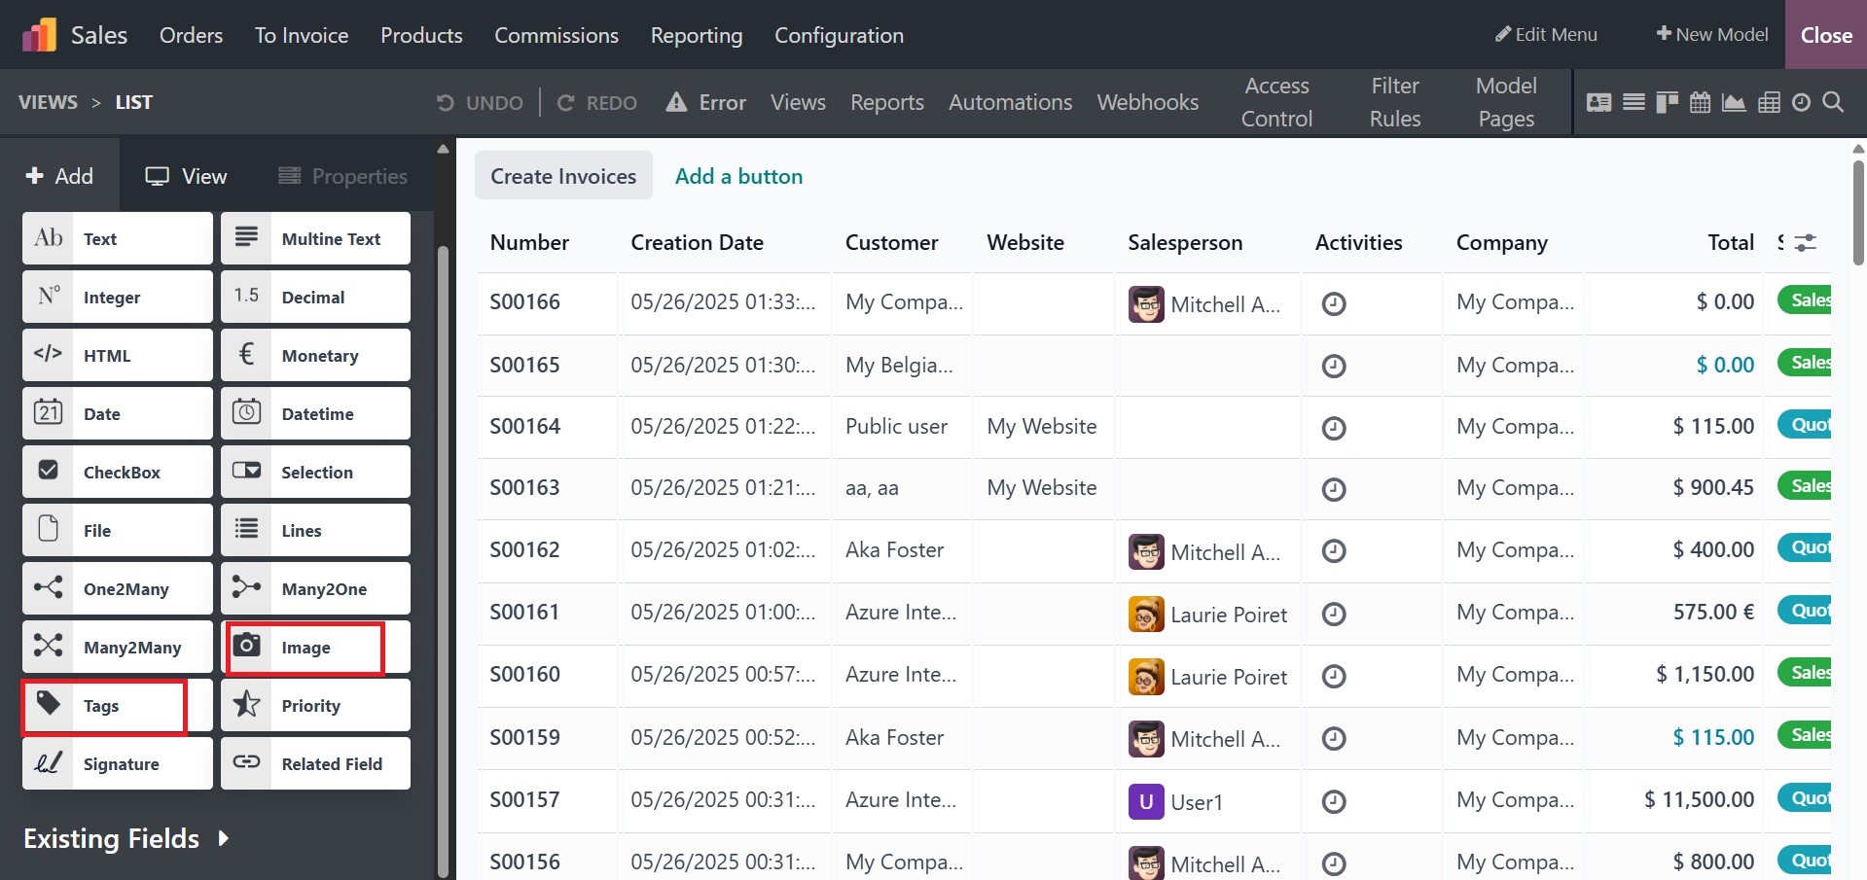Open optional columns settings in list header
1867x880 pixels.
[1805, 243]
